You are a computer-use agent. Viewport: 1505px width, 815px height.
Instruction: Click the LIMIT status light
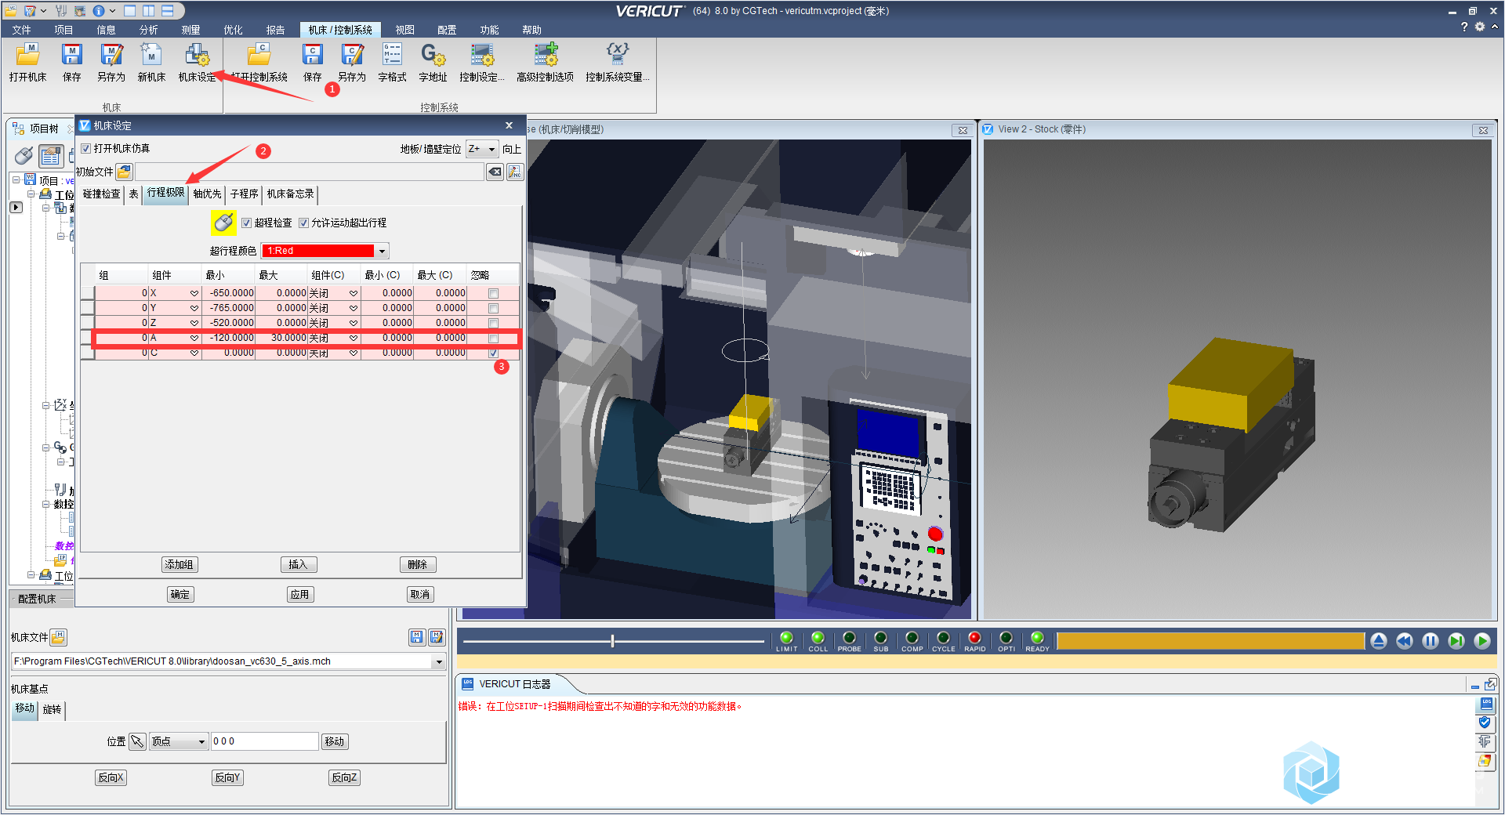point(786,638)
